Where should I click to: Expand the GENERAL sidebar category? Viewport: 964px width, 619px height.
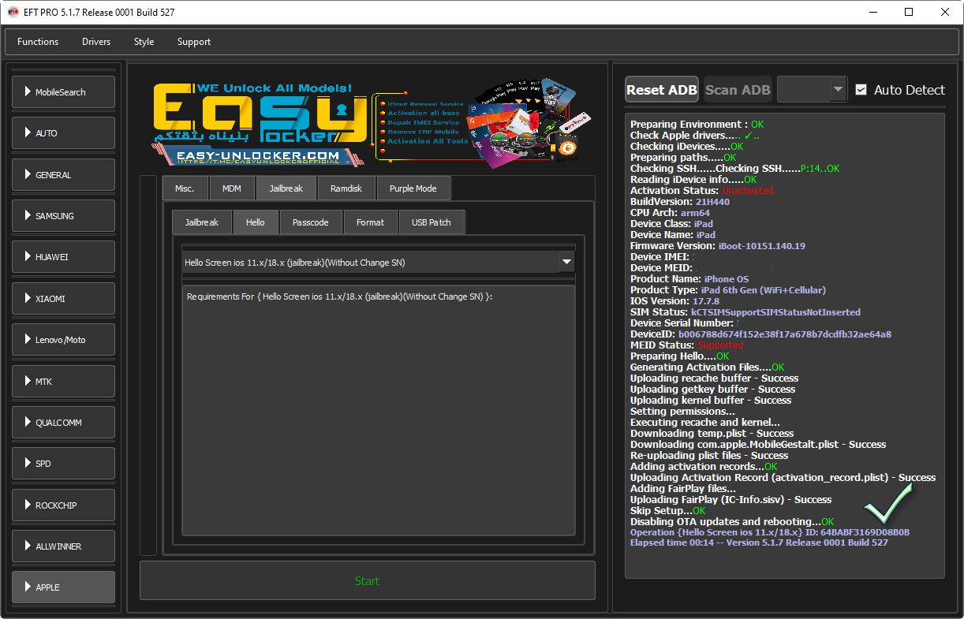[x=63, y=175]
